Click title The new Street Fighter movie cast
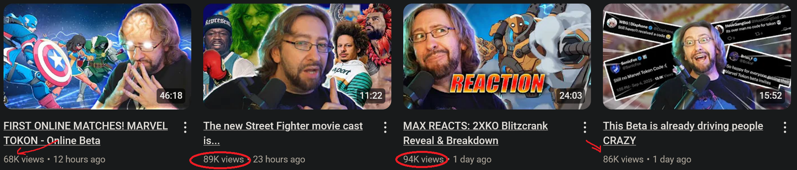The height and width of the screenshot is (170, 797). pos(283,133)
